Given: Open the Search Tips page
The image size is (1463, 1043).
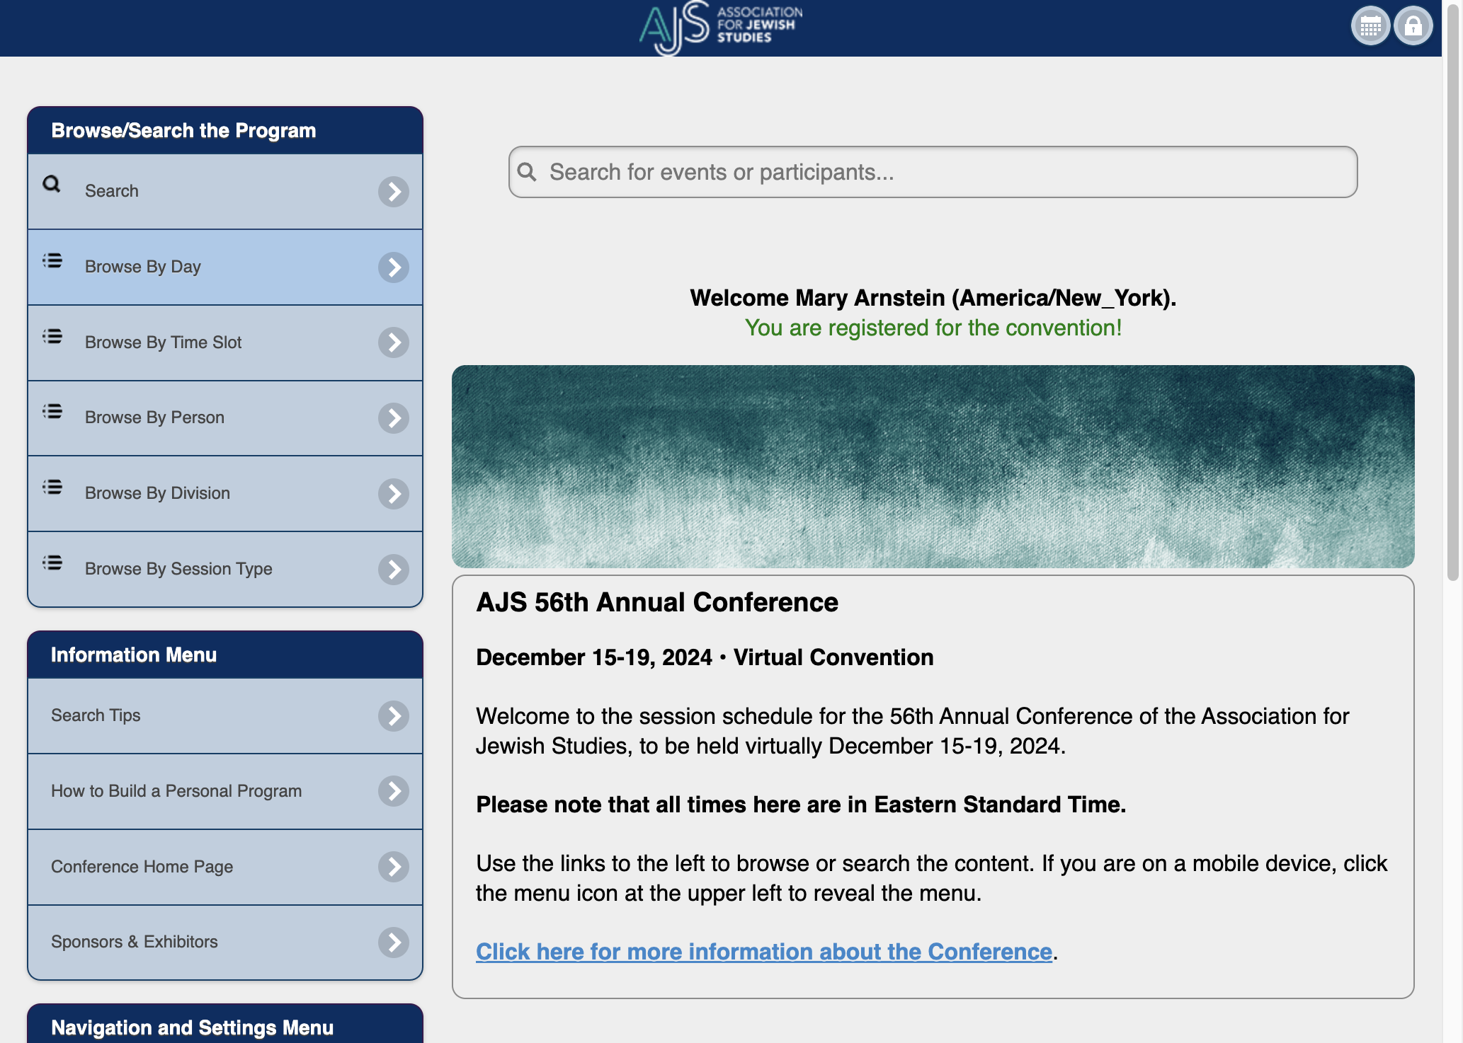Looking at the screenshot, I should [225, 716].
